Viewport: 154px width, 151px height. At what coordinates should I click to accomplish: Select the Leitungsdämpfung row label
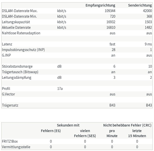16,78
